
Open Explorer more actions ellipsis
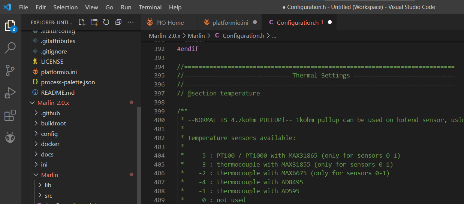(x=130, y=22)
